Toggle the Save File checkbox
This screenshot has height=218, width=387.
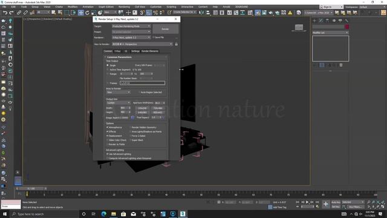tap(153, 38)
